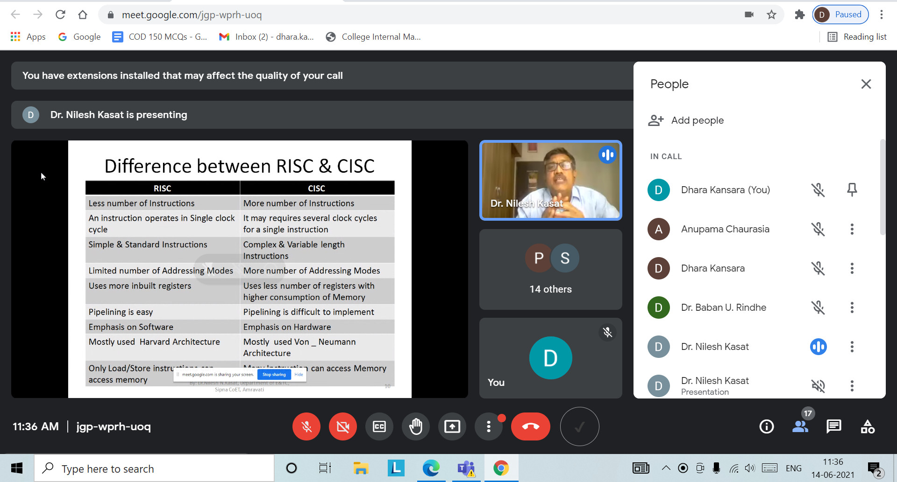The image size is (897, 482).
Task: Click the Present now screen share icon
Action: [452, 426]
